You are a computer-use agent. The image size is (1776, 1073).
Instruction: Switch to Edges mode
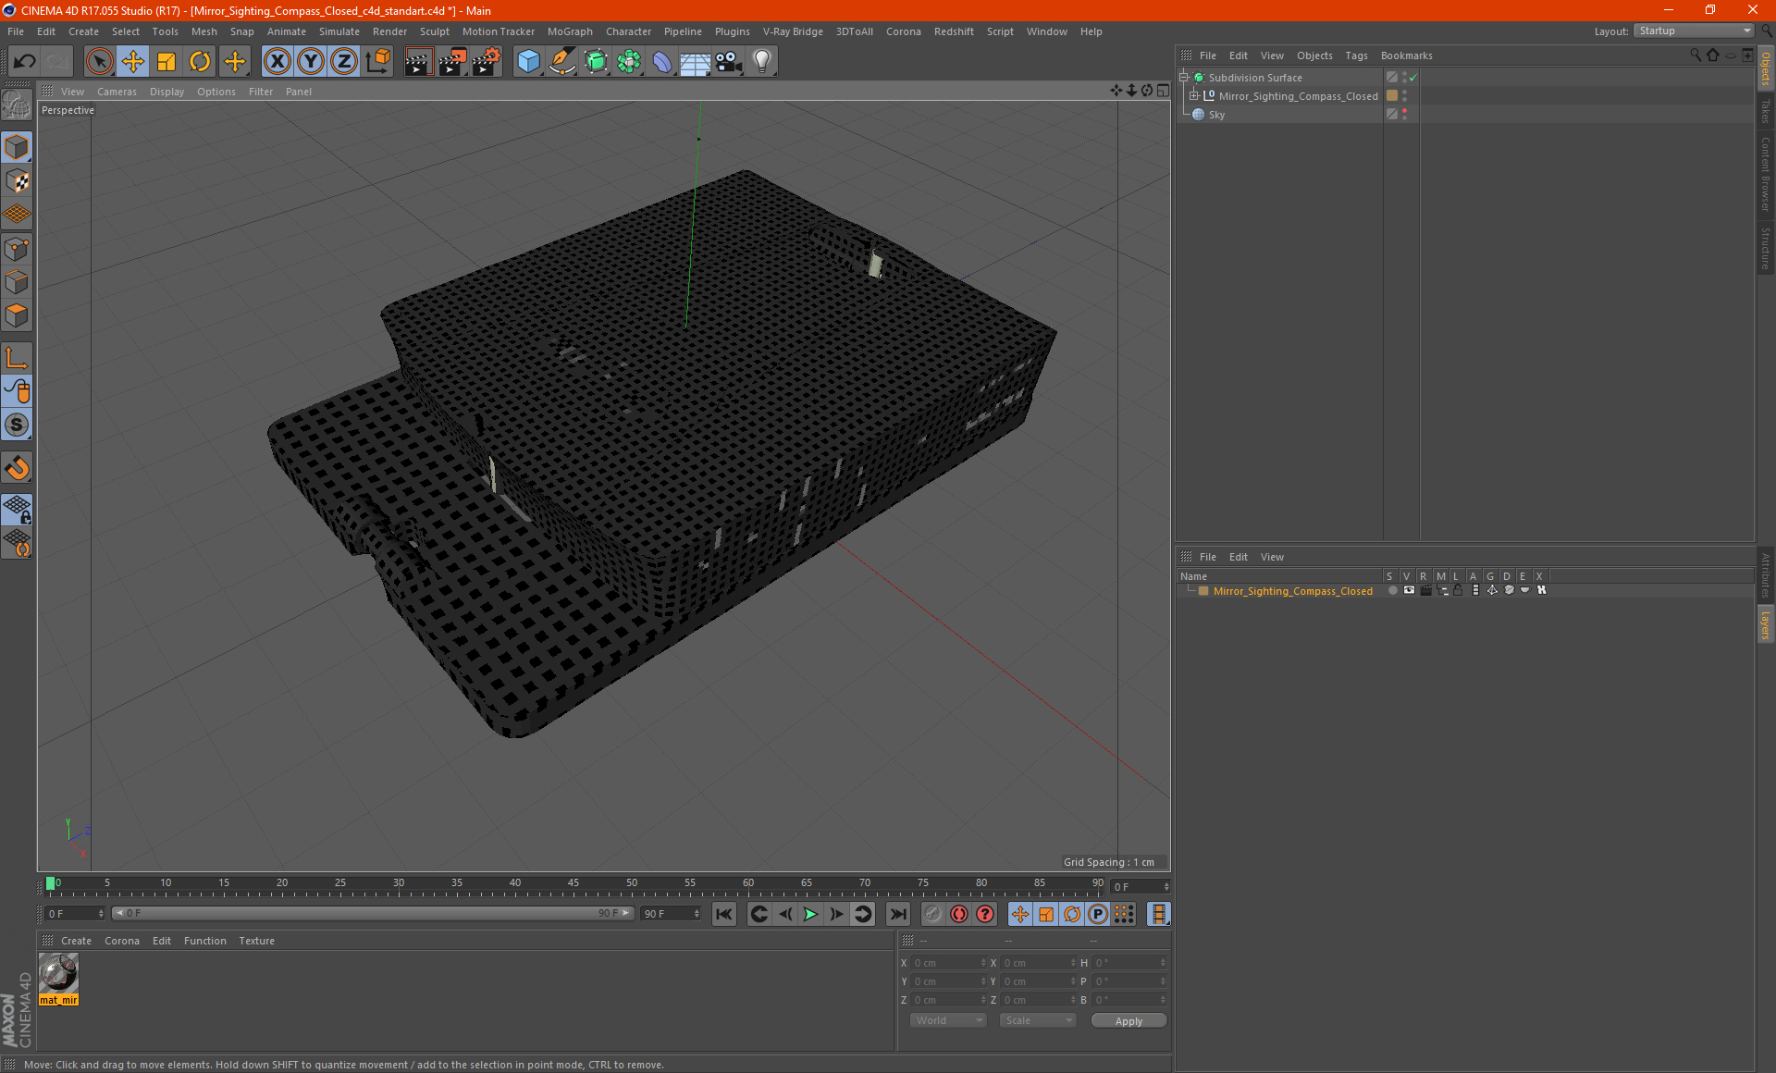[x=17, y=282]
